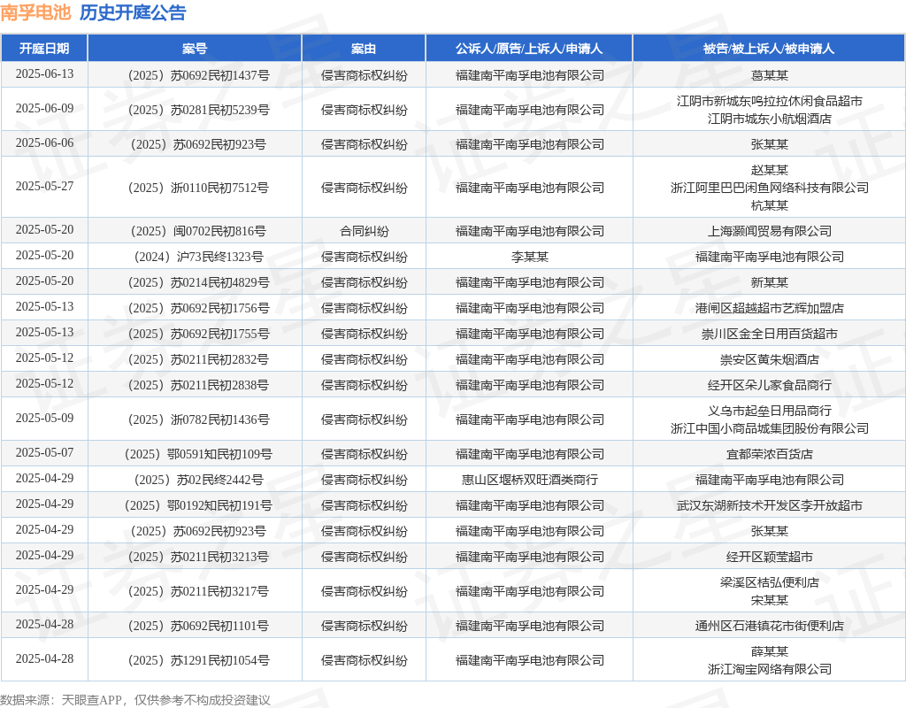The height and width of the screenshot is (708, 906).
Task: Click defendant 江阴市新城东鸣拉拉休闲食品超市
Action: coord(770,101)
